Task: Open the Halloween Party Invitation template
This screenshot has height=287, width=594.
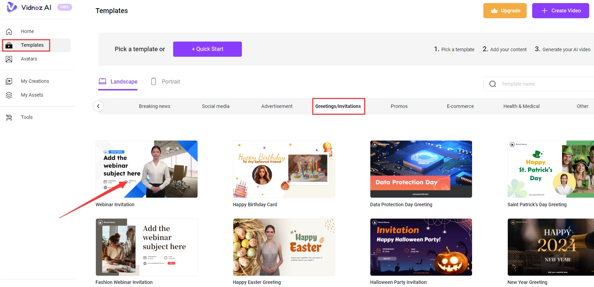Action: point(421,247)
